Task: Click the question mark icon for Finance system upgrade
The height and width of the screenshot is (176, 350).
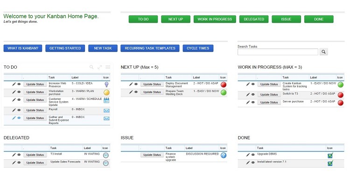Action: [x=224, y=155]
